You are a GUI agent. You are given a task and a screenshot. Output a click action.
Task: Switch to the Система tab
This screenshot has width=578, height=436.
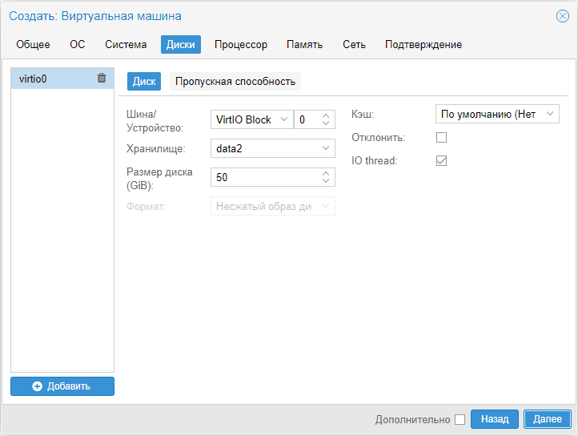[126, 44]
